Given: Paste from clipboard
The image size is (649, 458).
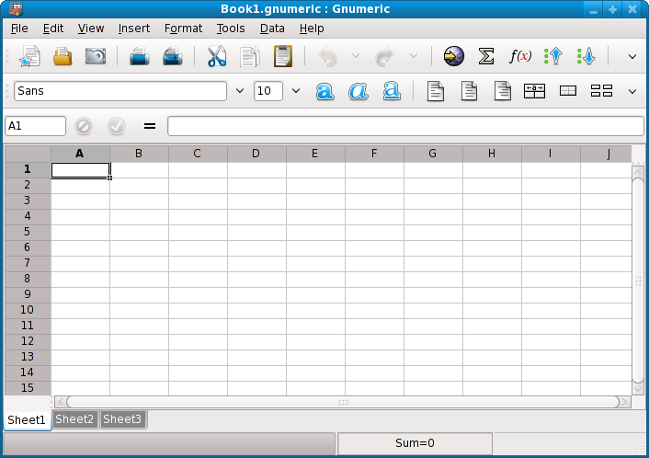Looking at the screenshot, I should pyautogui.click(x=283, y=56).
